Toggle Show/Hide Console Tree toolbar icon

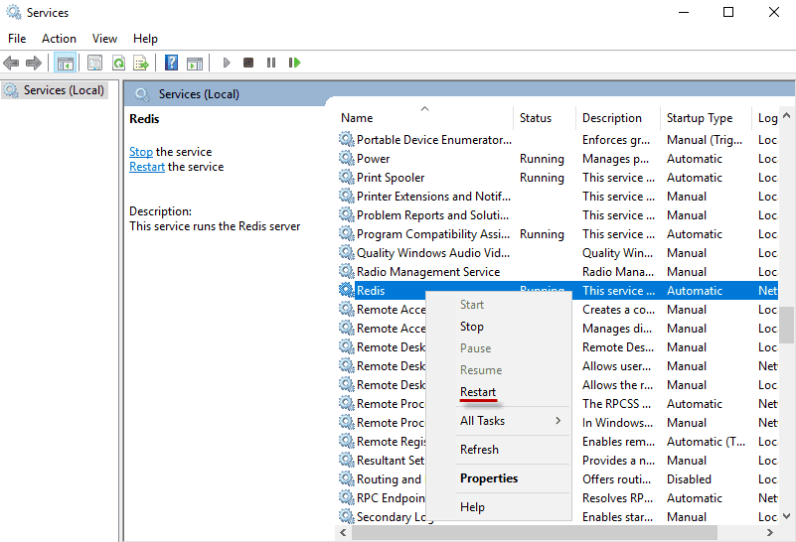click(x=65, y=63)
